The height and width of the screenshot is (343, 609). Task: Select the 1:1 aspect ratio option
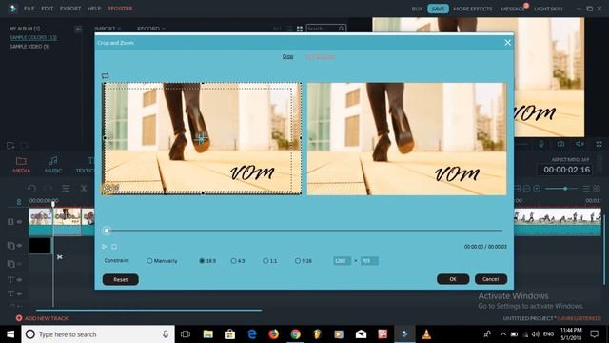point(270,261)
